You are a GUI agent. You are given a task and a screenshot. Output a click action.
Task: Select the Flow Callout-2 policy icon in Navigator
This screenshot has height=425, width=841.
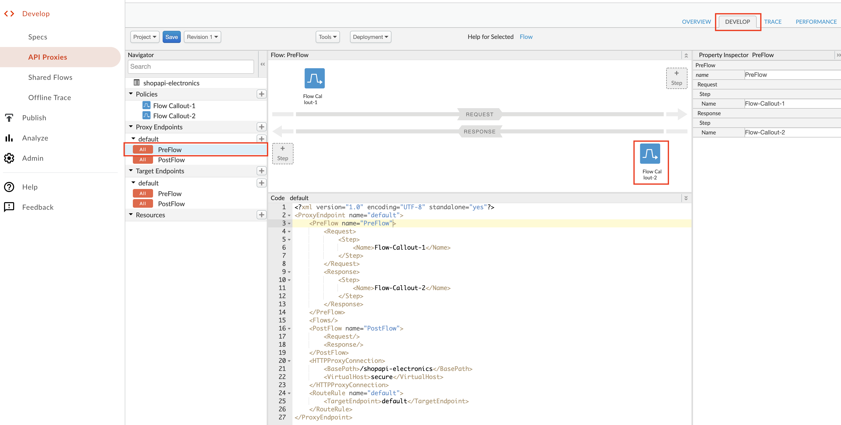coord(146,116)
